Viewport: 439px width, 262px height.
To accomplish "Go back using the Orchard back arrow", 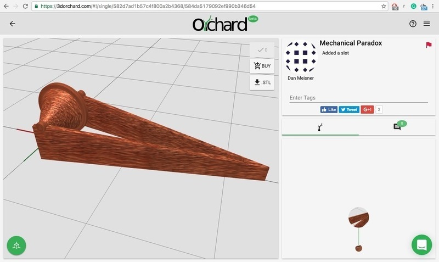I will (12, 24).
